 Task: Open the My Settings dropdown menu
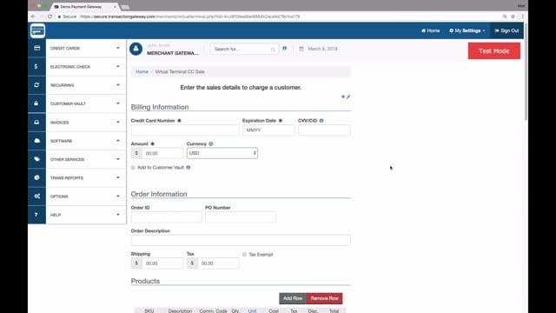tap(467, 31)
